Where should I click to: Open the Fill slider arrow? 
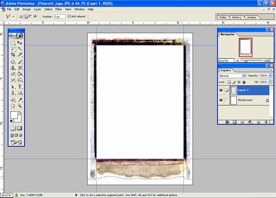(270, 82)
